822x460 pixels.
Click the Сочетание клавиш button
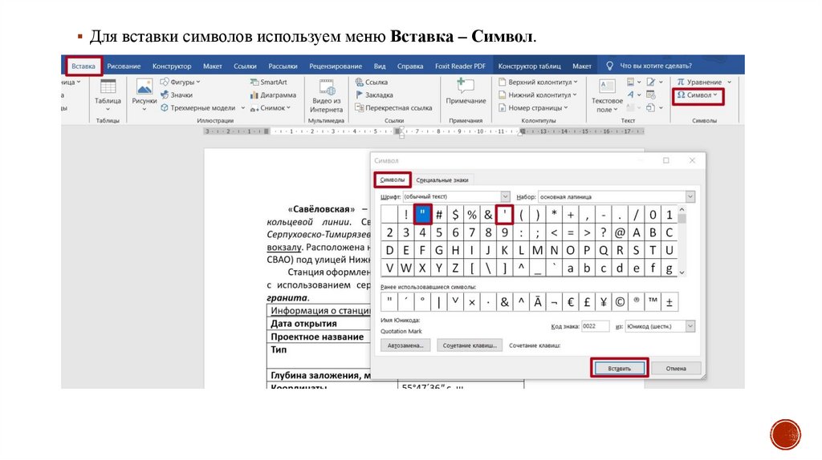tap(469, 345)
